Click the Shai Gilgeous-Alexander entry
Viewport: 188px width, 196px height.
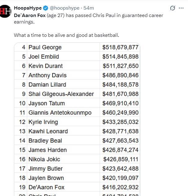coord(61,94)
